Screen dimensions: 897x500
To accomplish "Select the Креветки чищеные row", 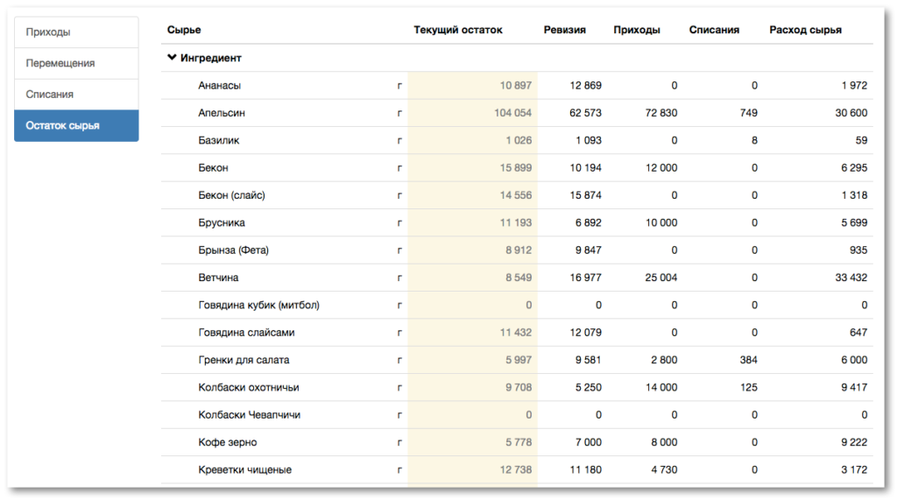I will pyautogui.click(x=517, y=469).
